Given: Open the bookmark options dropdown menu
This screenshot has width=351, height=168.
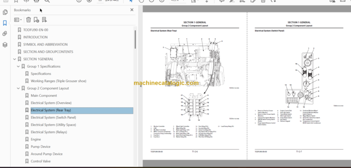Looking at the screenshot, I should [18, 20].
